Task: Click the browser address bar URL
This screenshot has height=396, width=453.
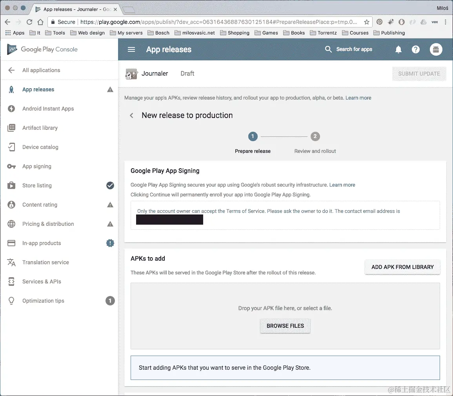Action: (x=219, y=22)
